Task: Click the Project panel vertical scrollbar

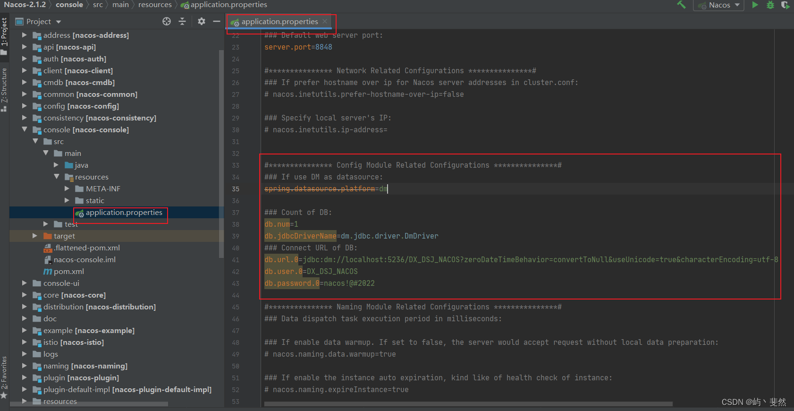Action: tap(221, 154)
